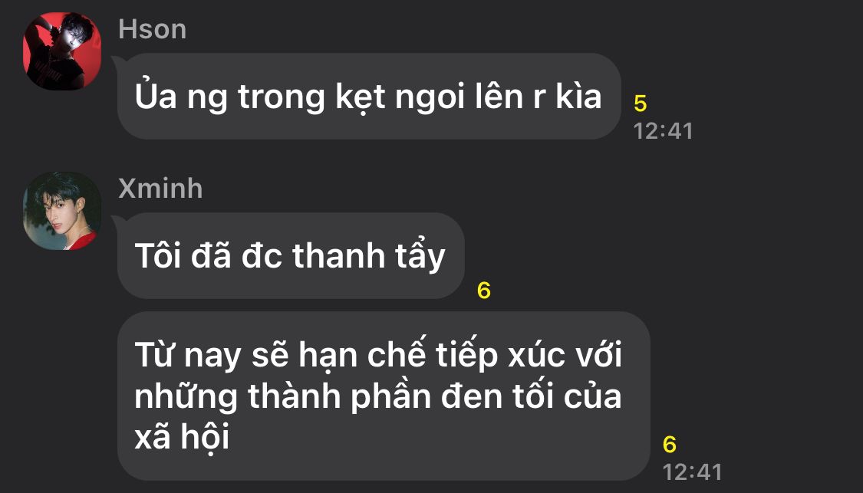Click the message bubble "Ủa ng trong kẹt ngoi lên r kìa"

point(369,97)
